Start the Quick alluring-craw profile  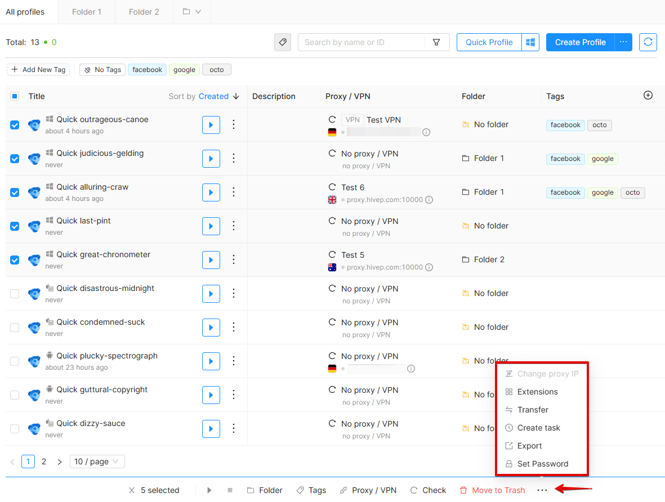coord(211,192)
